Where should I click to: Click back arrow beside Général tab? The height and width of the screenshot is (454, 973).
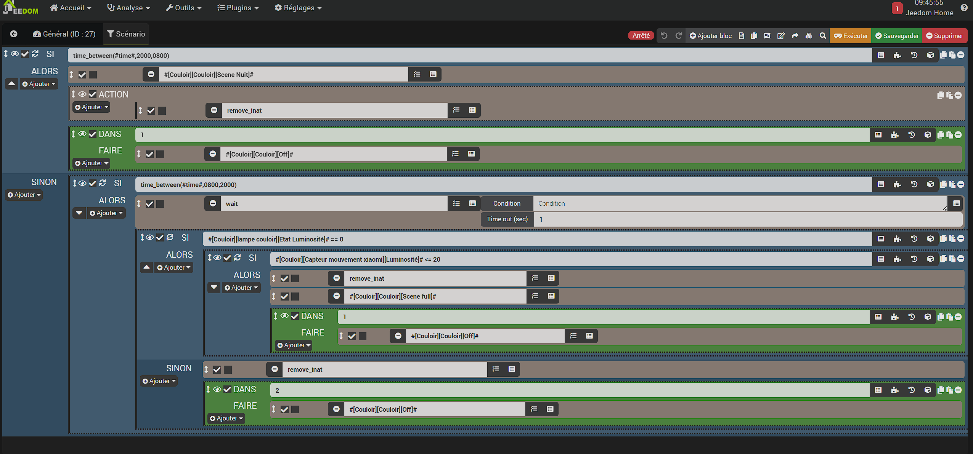click(x=14, y=34)
